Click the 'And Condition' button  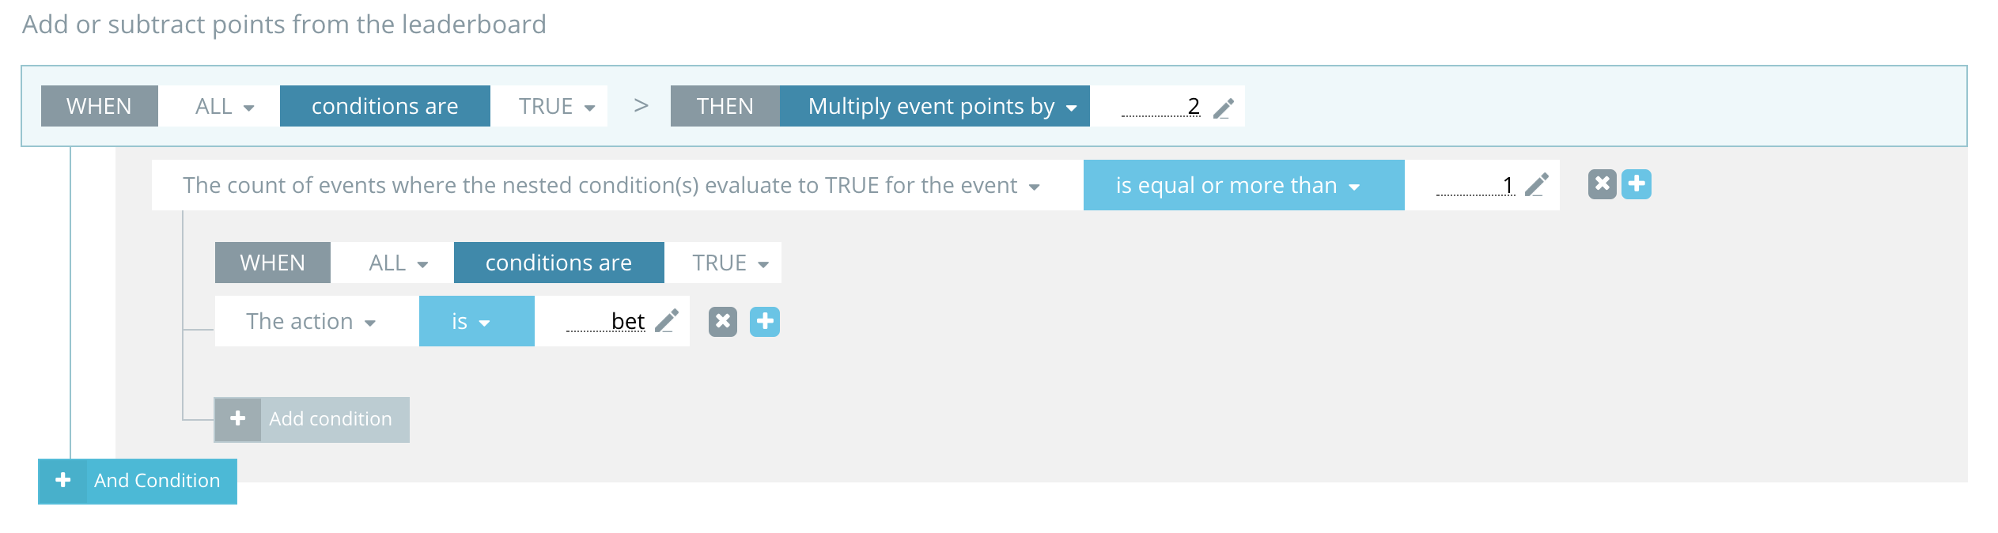[138, 481]
